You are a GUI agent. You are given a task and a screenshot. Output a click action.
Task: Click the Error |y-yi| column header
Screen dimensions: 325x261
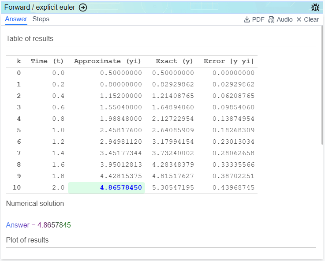click(229, 61)
